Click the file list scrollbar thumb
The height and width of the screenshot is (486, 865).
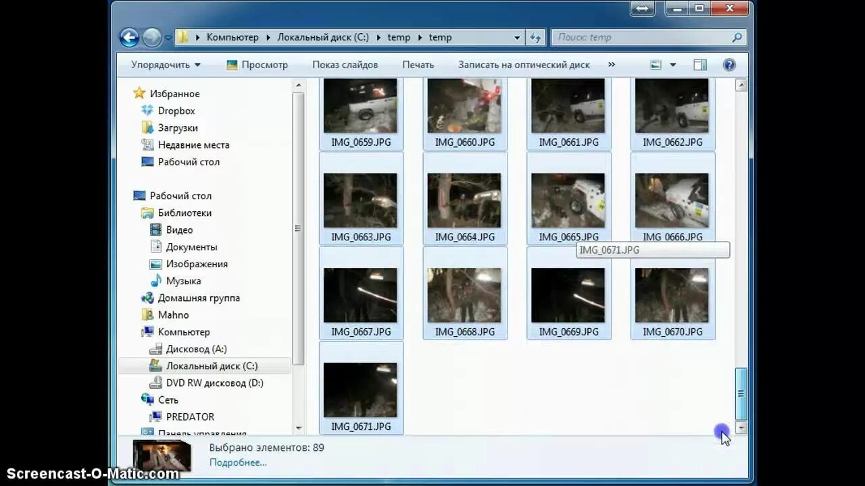pos(741,394)
